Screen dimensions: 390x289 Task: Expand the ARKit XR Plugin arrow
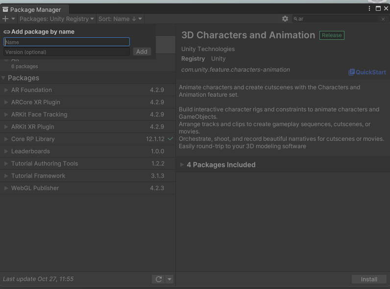[6, 127]
